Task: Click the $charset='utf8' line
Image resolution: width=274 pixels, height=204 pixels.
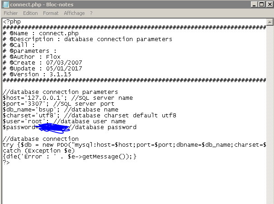Action: 90,116
